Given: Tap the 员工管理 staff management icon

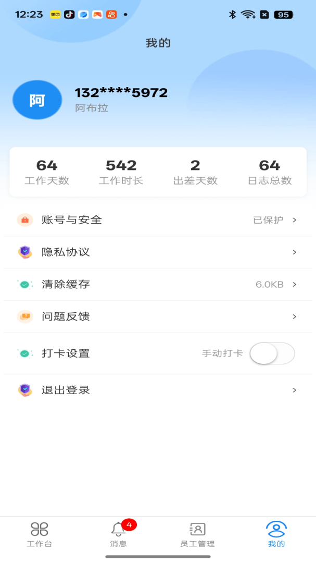Looking at the screenshot, I should click(x=197, y=529).
